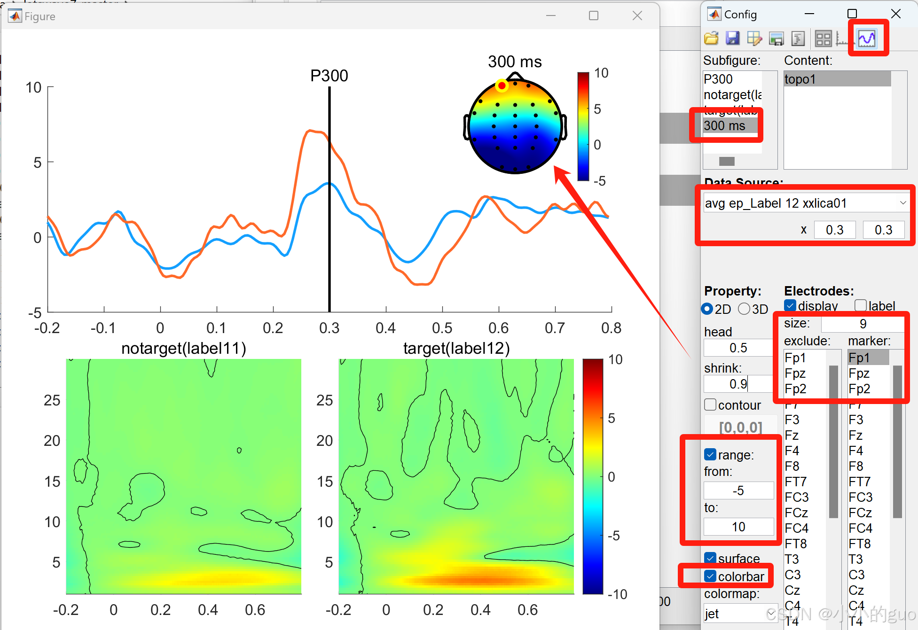
Task: Click the exclude list scrollbar
Action: pos(834,441)
